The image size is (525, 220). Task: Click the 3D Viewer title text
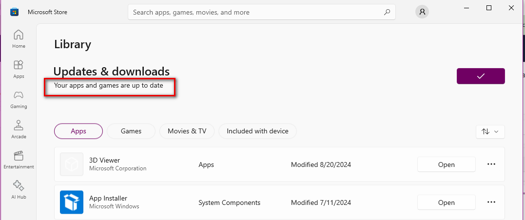(x=104, y=160)
